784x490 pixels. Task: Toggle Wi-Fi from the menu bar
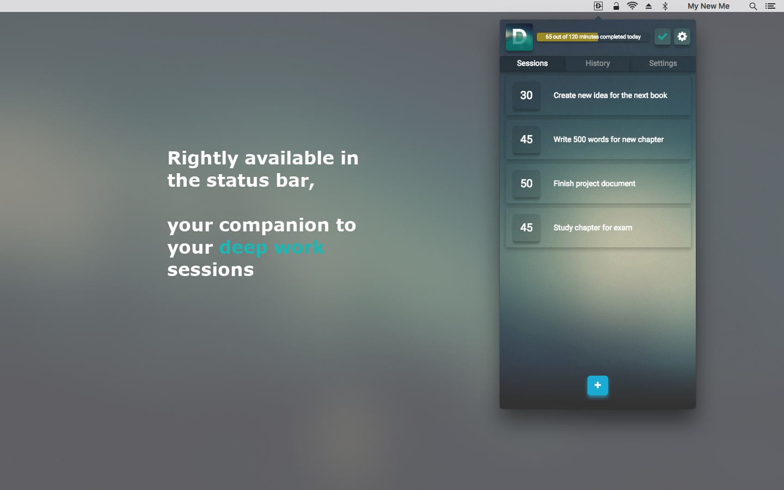(x=632, y=6)
